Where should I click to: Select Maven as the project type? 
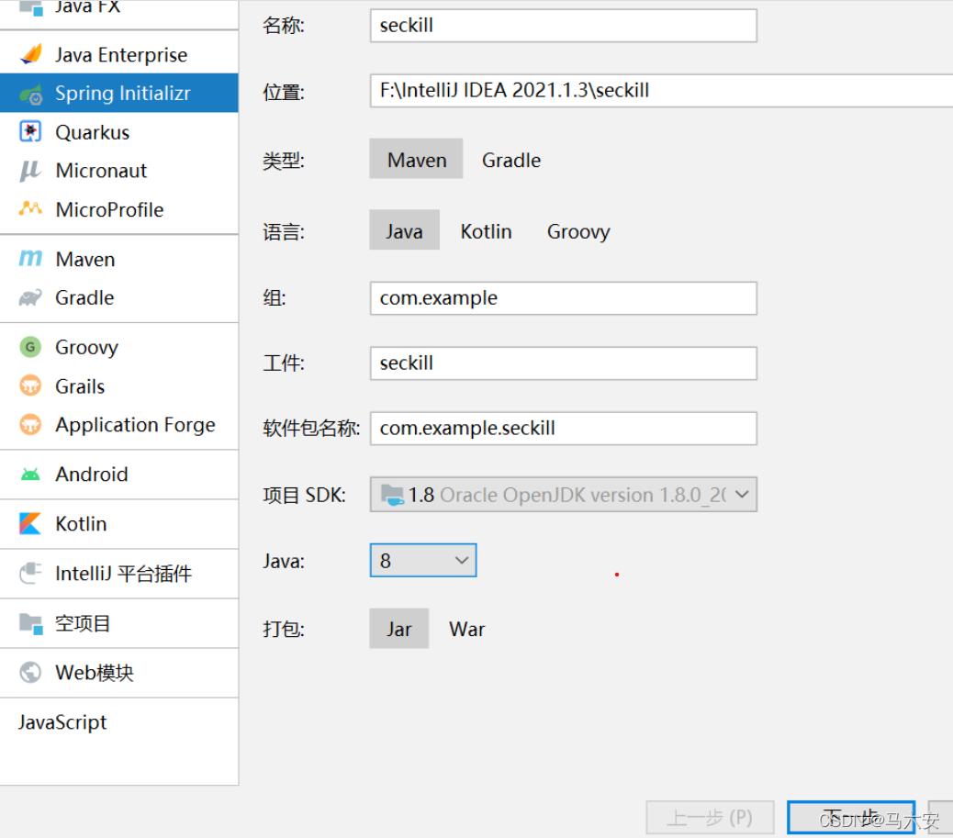pyautogui.click(x=416, y=159)
